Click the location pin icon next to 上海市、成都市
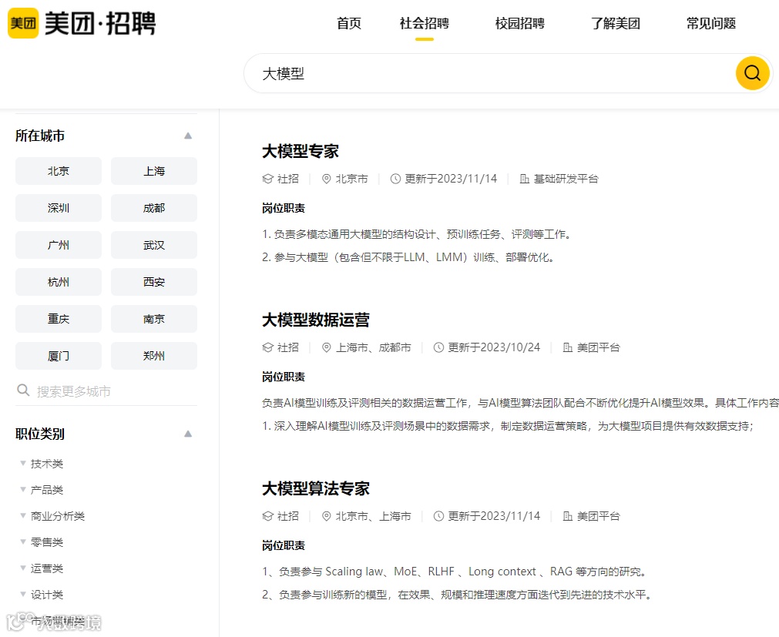This screenshot has height=637, width=779. click(x=327, y=347)
